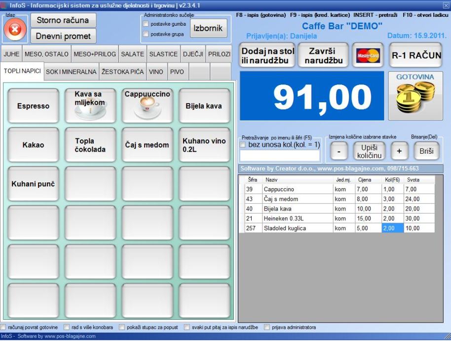Open PRILOZI category tab
Viewport: 451px width, 341px height.
[x=219, y=54]
